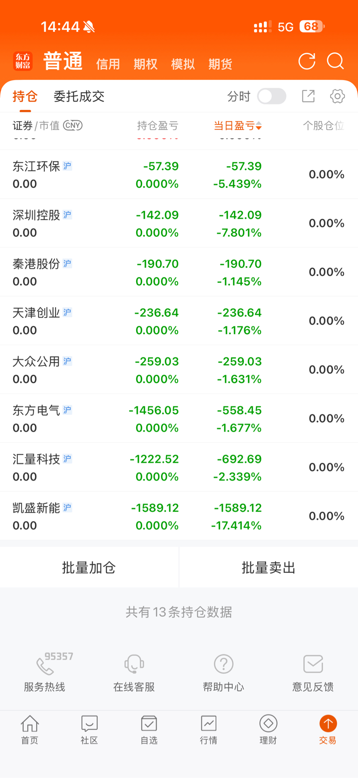The height and width of the screenshot is (778, 358).
Task: Switch to 委托成交 tab
Action: point(79,96)
